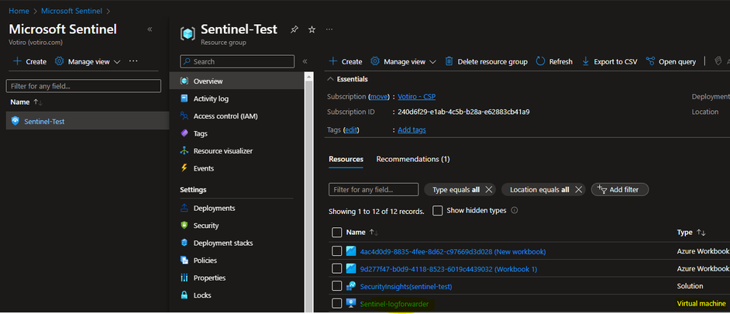
Task: Check the select-all checkbox in Name header
Action: 336,232
